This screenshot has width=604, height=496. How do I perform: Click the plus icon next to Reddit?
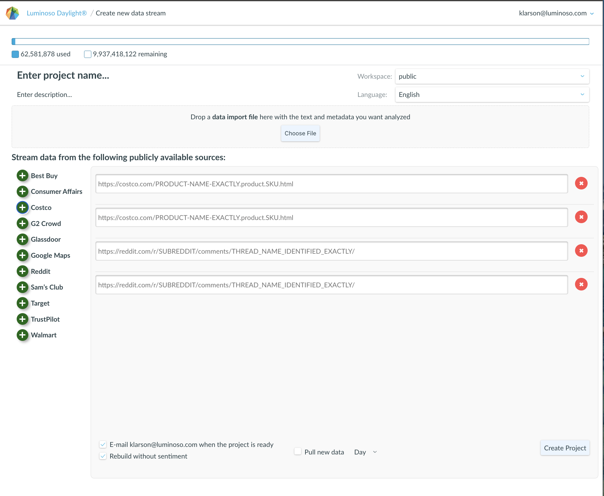[22, 271]
